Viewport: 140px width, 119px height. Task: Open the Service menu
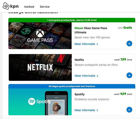click(x=45, y=7)
